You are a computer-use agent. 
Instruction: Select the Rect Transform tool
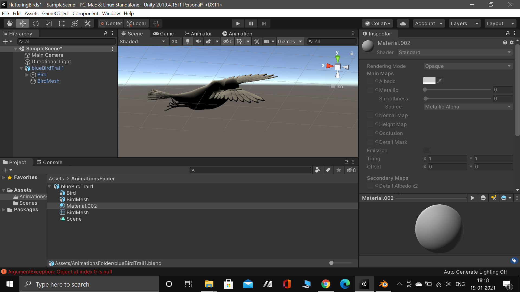coord(62,24)
